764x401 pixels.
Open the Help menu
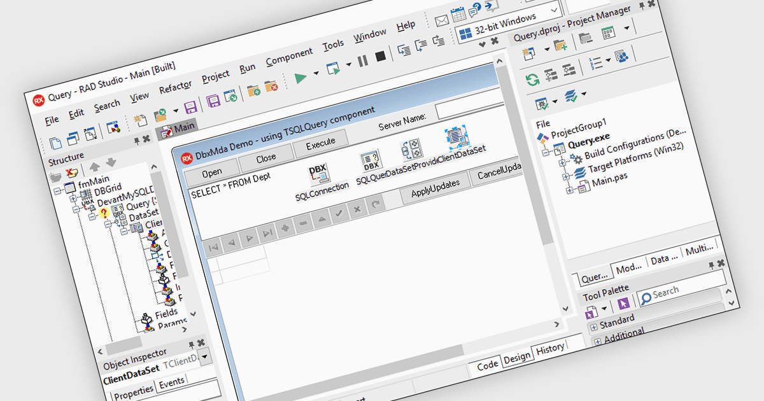406,26
